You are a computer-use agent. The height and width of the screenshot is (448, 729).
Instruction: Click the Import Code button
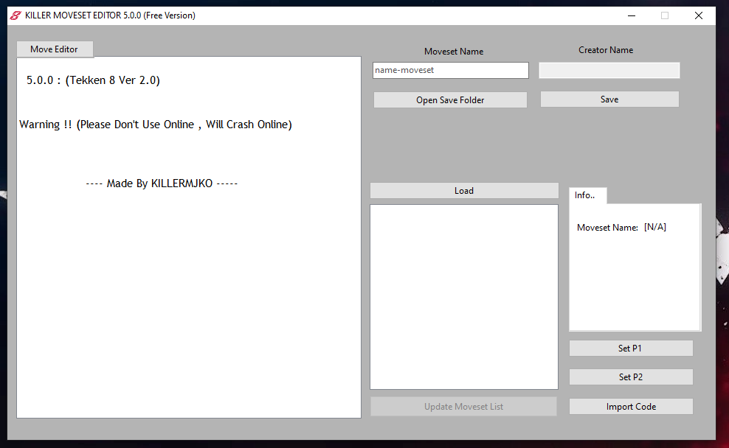click(631, 407)
